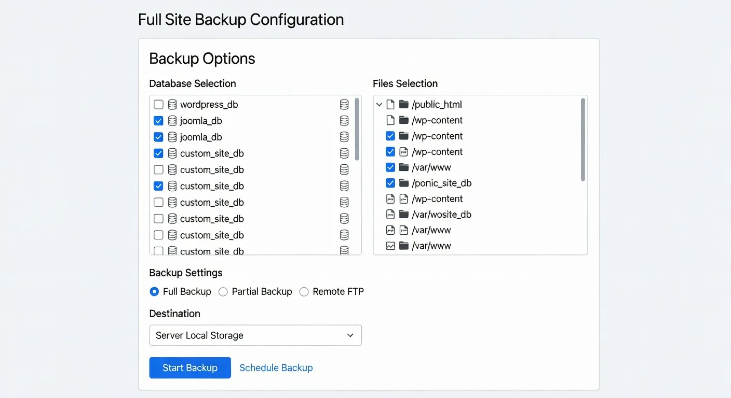Image resolution: width=731 pixels, height=398 pixels.
Task: Click the folder icon beside /ponic_site_db
Action: [404, 183]
